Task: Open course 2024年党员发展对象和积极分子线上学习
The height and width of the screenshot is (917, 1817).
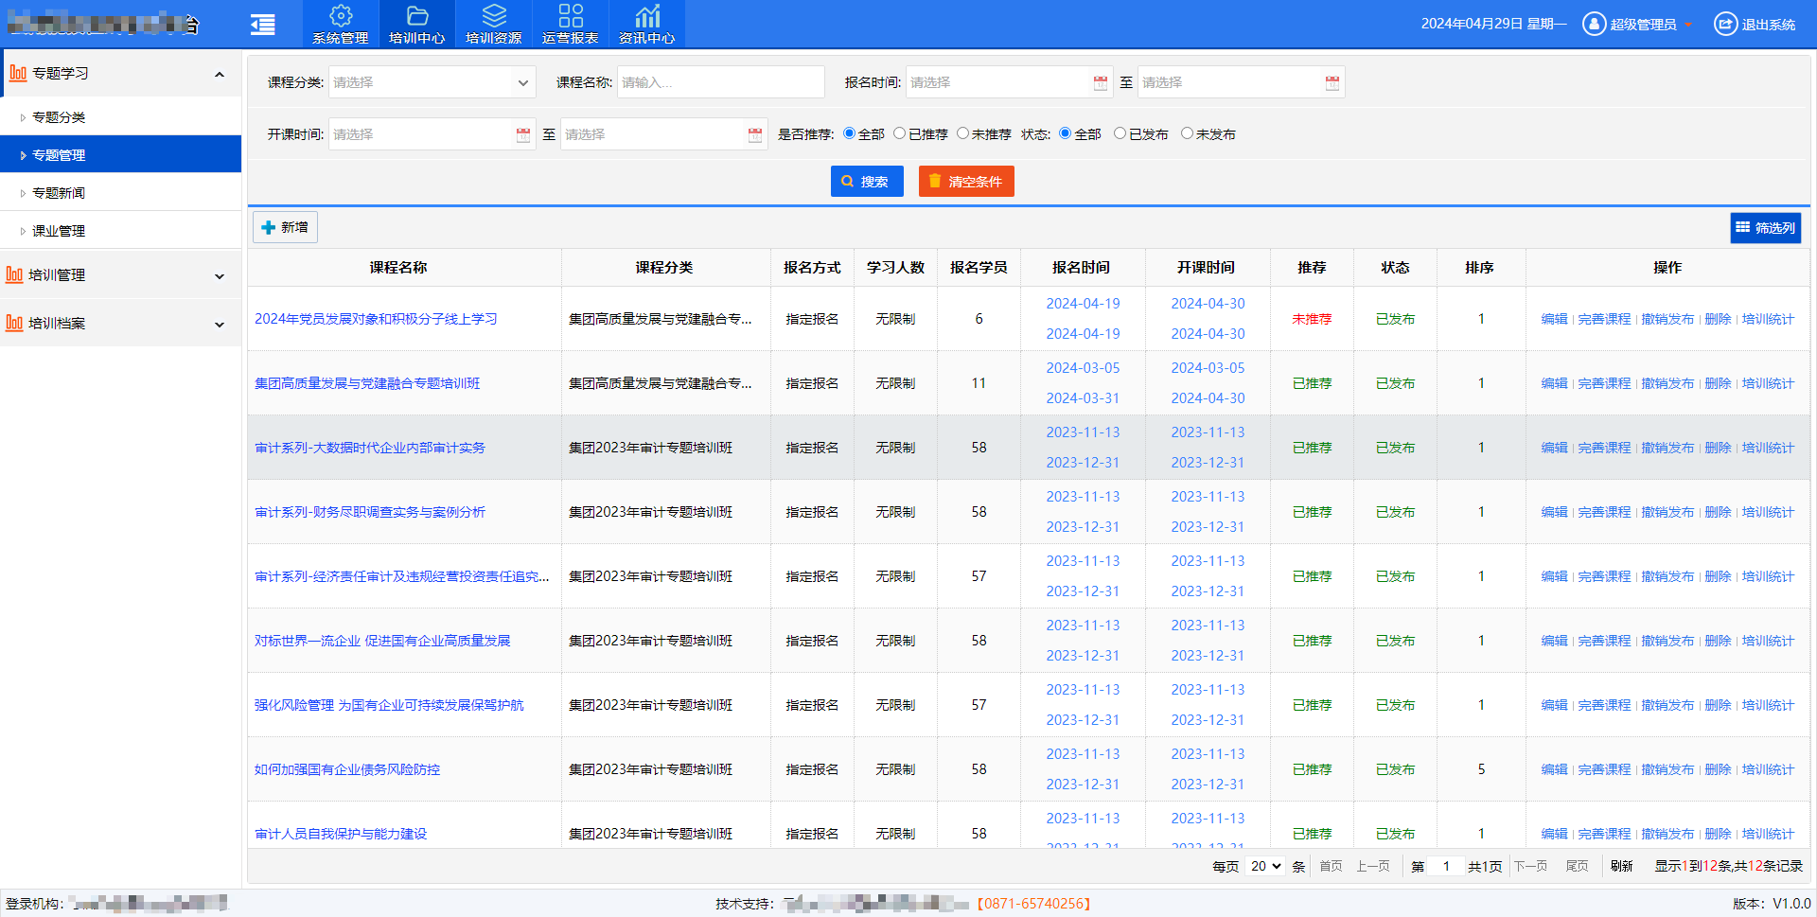Action: pyautogui.click(x=376, y=319)
